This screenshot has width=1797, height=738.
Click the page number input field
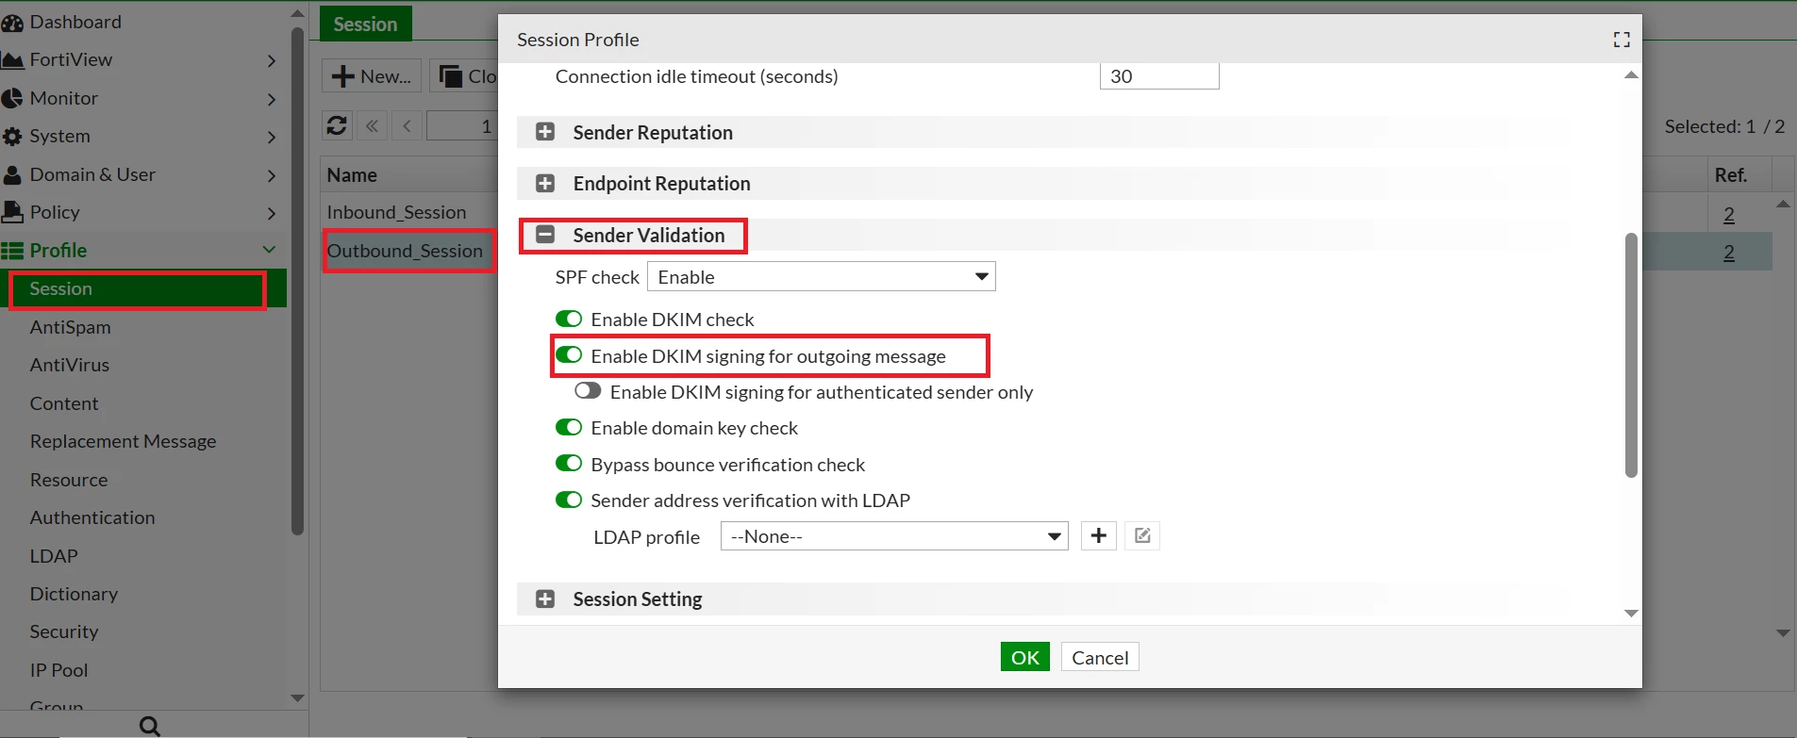pos(462,125)
